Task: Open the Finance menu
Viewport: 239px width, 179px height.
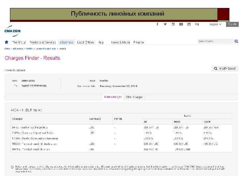Action: tap(139, 42)
